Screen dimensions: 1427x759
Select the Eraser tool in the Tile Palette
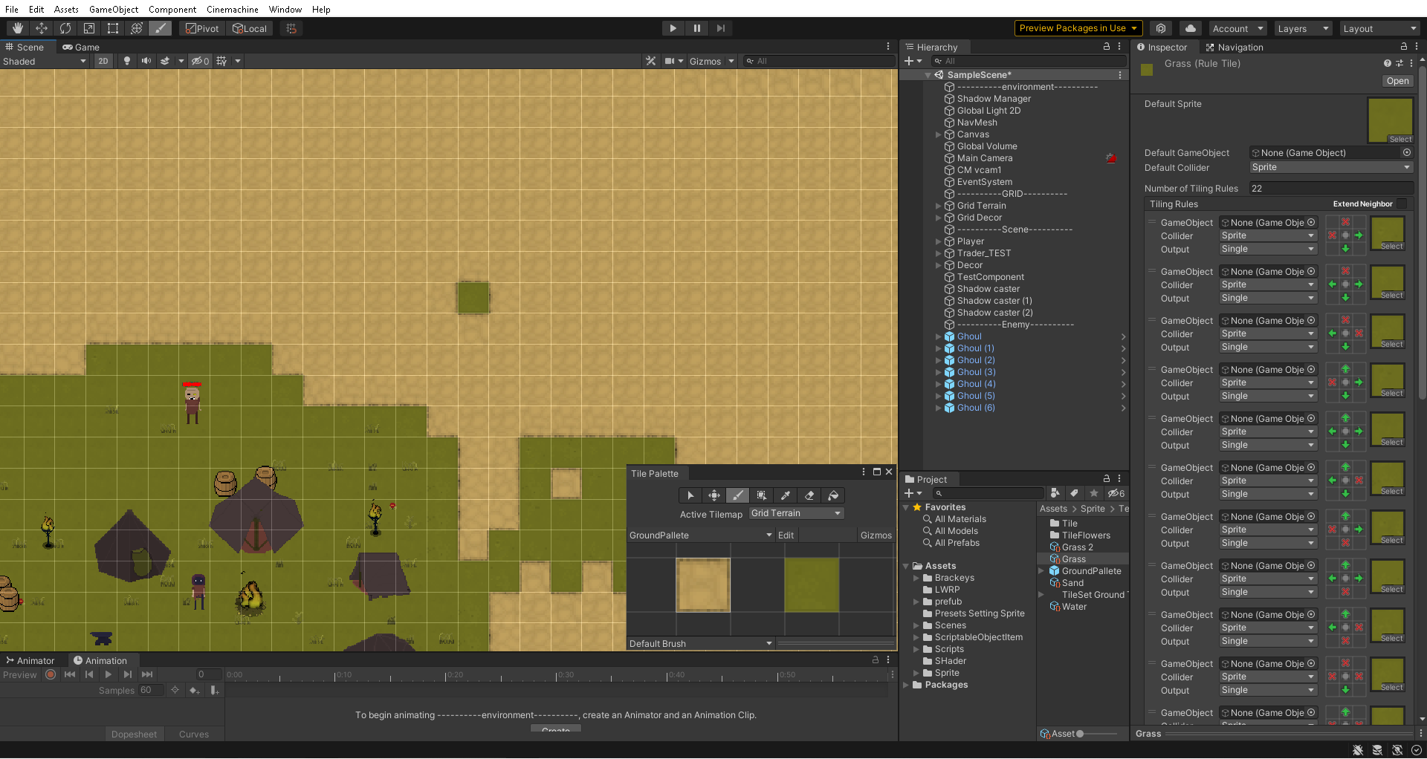[809, 495]
